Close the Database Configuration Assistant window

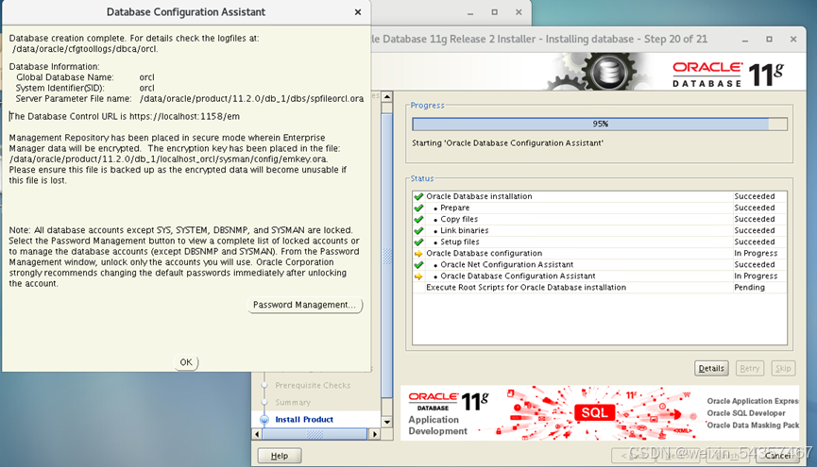(357, 12)
